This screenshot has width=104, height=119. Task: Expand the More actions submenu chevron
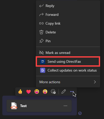[x=95, y=82]
